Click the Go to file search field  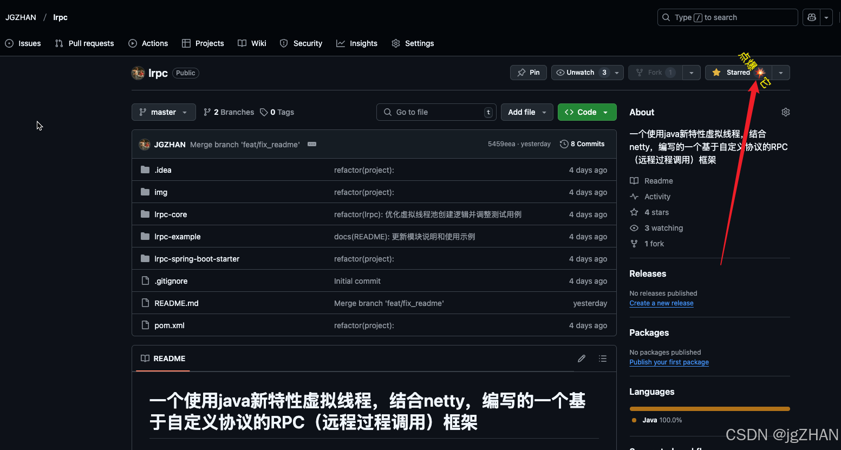(436, 112)
